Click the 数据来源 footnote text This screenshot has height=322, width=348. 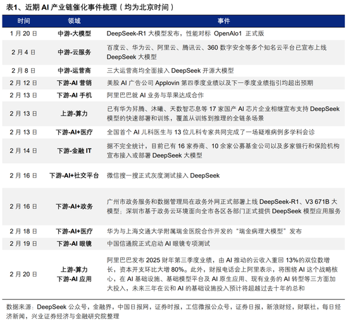click(x=173, y=312)
